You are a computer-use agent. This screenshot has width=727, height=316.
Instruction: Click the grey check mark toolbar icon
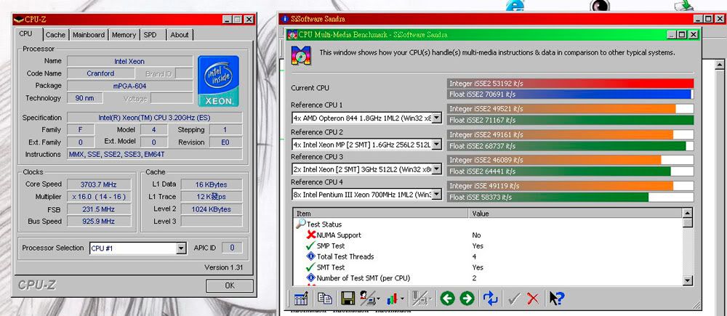[x=514, y=299]
